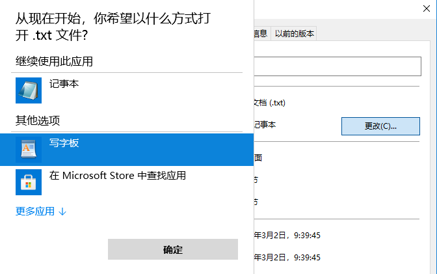Open the partially hidden 信息 tab

pos(260,34)
